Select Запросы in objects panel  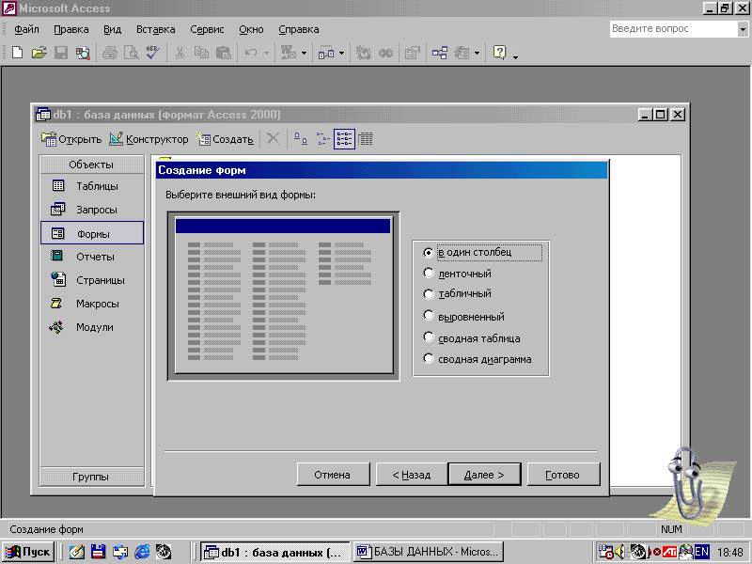(x=92, y=210)
